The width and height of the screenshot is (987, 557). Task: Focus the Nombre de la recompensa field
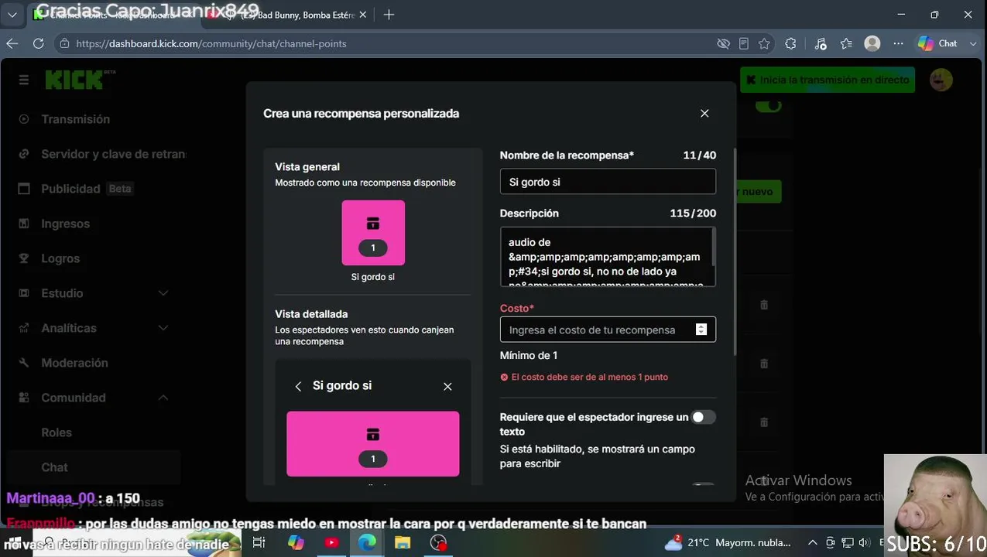608,182
